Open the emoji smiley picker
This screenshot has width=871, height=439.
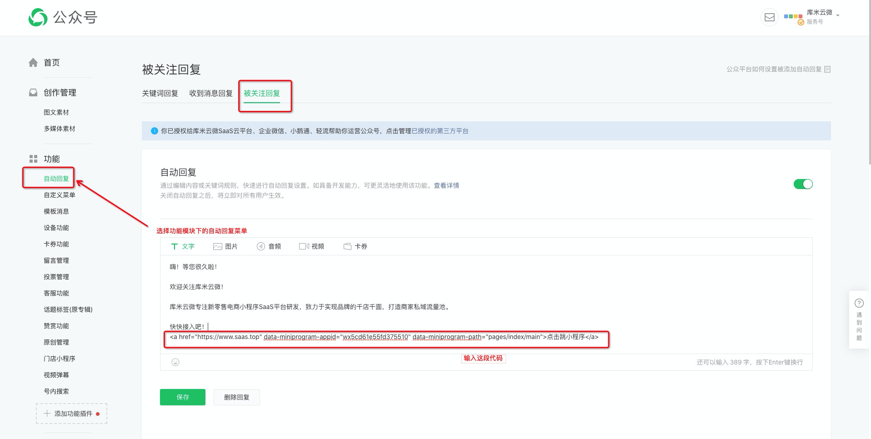(x=175, y=362)
